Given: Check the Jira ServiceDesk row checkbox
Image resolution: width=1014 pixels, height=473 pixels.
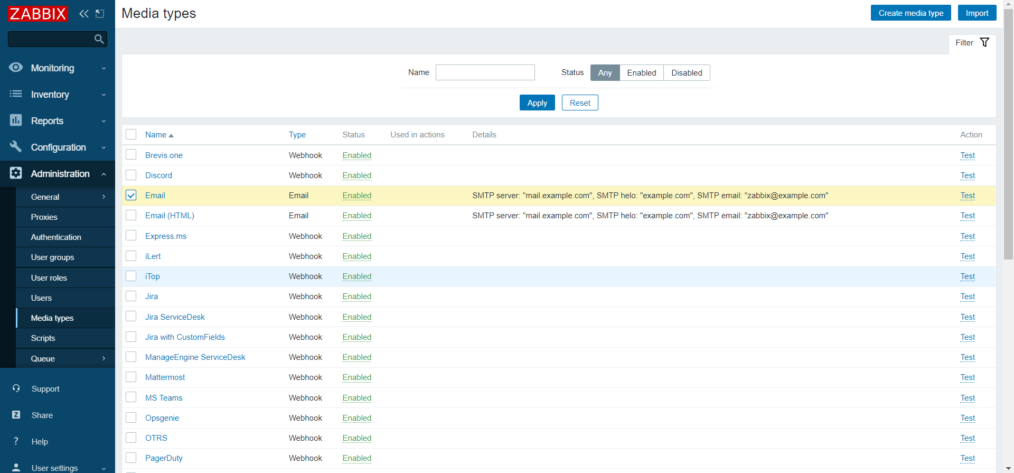Looking at the screenshot, I should (131, 316).
